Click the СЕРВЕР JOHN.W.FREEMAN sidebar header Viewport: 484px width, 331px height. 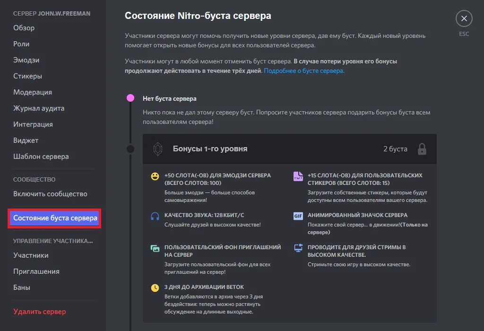52,14
